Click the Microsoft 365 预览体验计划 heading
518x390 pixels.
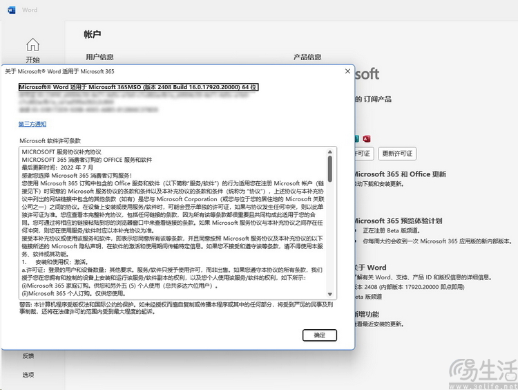pos(397,221)
